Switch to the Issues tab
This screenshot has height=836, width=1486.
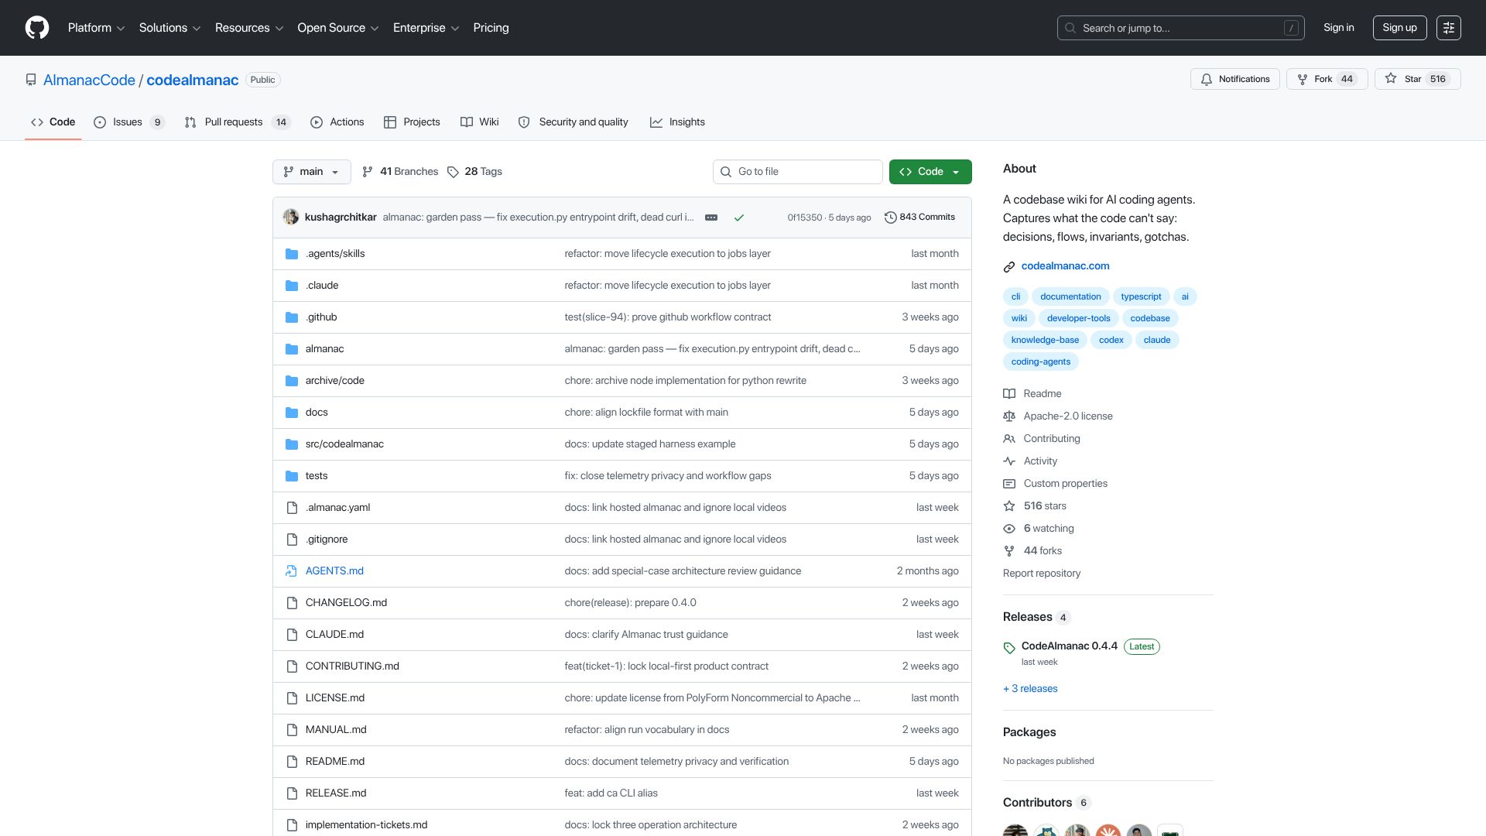(128, 122)
